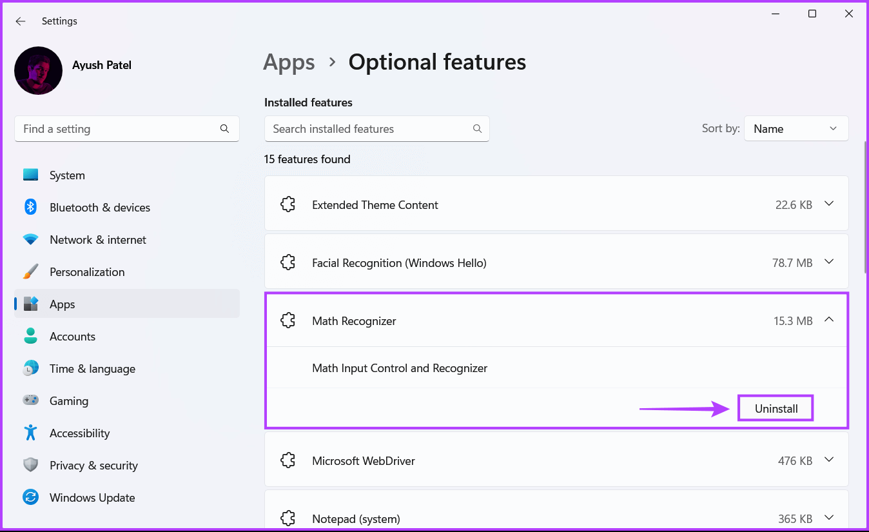
Task: Click puzzle icon for Microsoft WebDriver
Action: [288, 460]
